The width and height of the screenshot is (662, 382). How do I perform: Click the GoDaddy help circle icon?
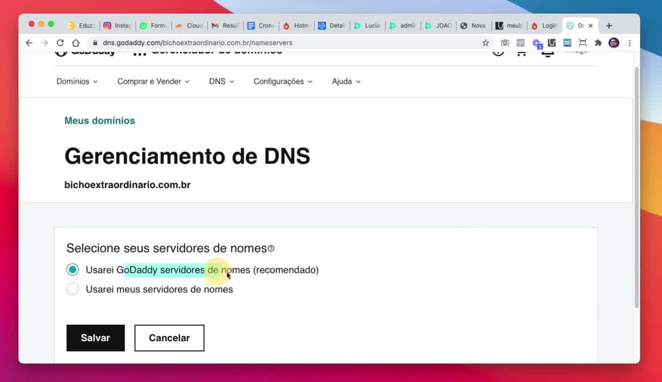[498, 53]
